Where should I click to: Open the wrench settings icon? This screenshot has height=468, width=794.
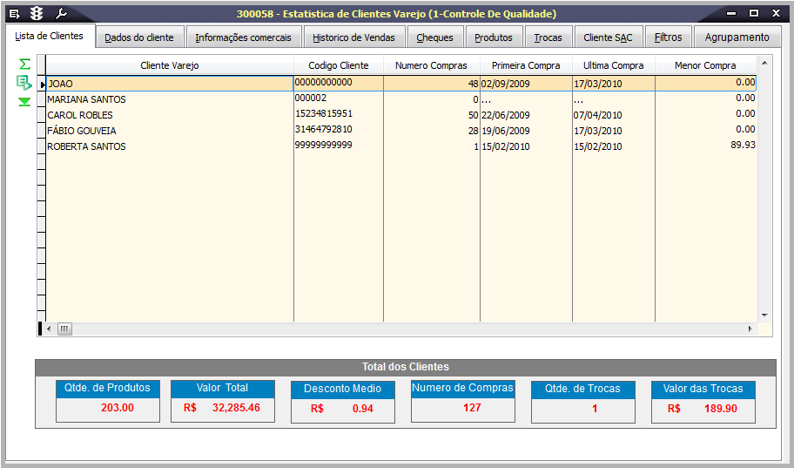tap(61, 14)
